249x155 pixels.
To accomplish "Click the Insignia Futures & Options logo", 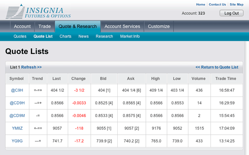I will pyautogui.click(x=38, y=11).
